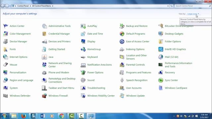Image resolution: width=212 pixels, height=119 pixels.
Task: Click the Windows Update icon
Action: pyautogui.click(x=122, y=96)
